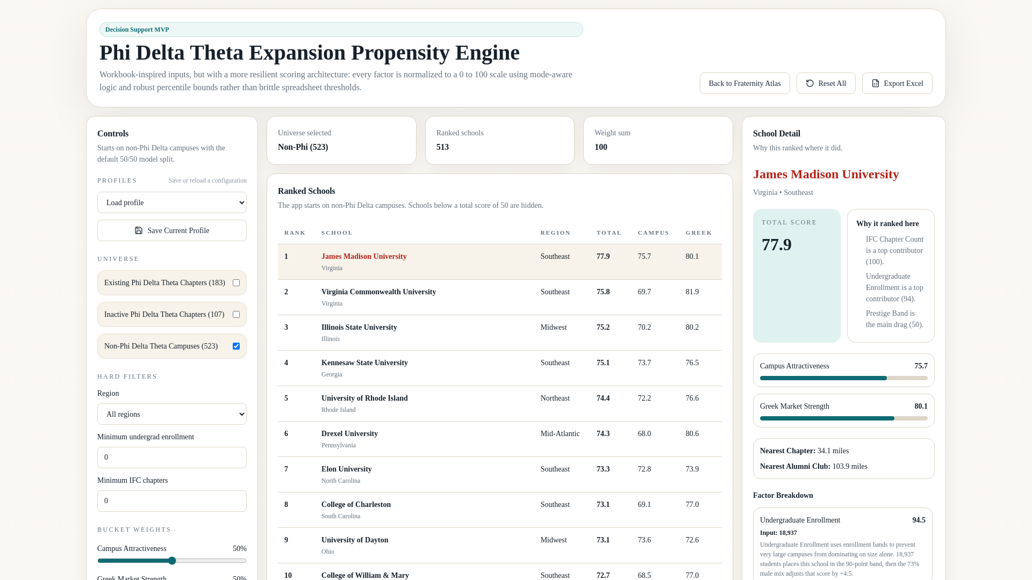Select University of Dayton row
This screenshot has height=580, width=1032.
click(500, 546)
